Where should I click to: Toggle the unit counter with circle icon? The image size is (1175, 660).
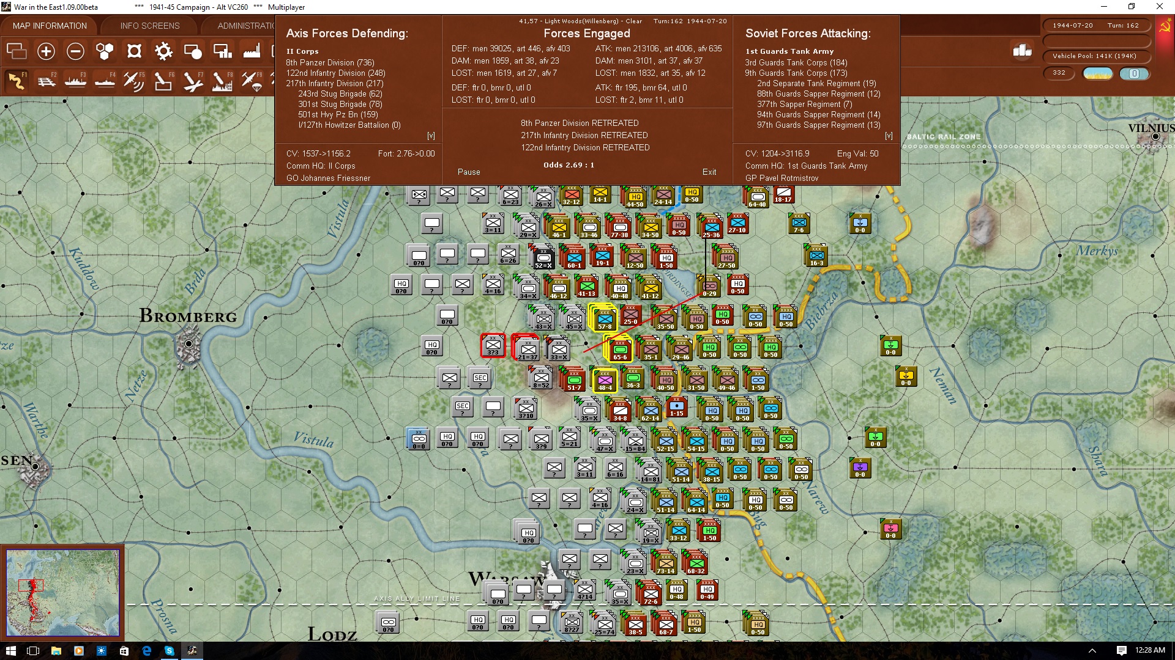coord(193,51)
